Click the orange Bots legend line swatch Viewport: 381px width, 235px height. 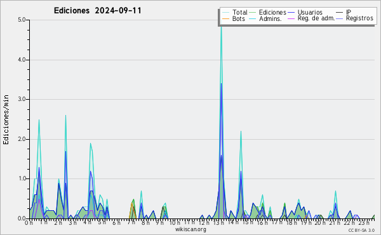click(x=225, y=18)
